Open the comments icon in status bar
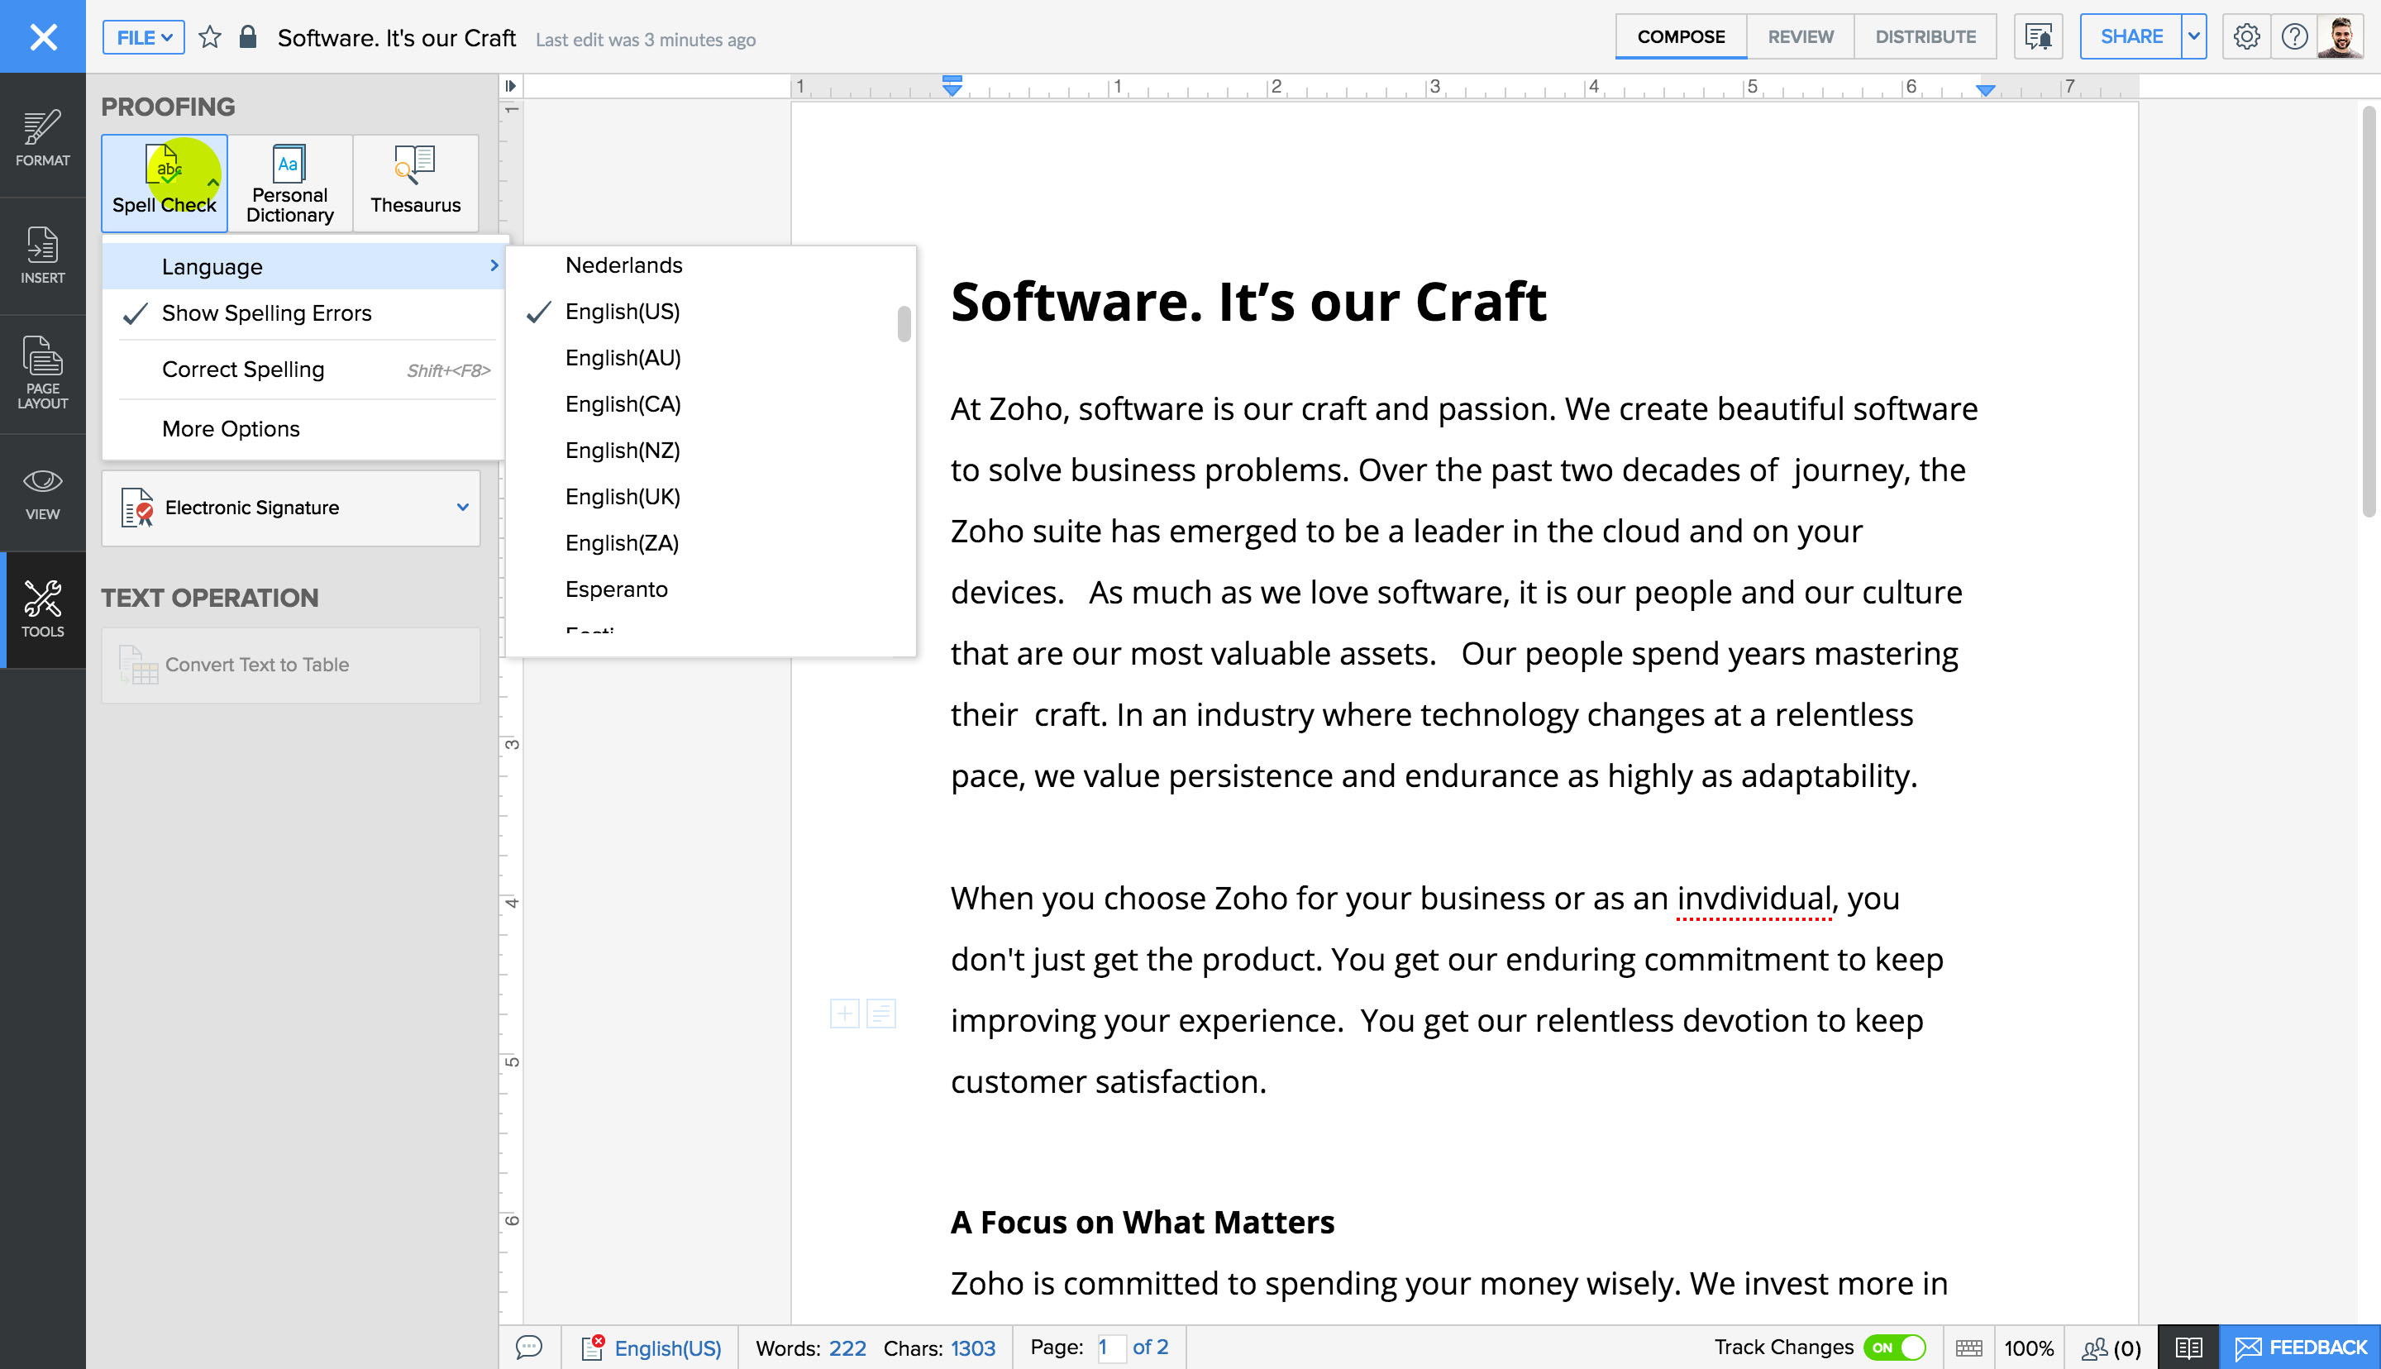This screenshot has width=2381, height=1369. pyautogui.click(x=529, y=1348)
